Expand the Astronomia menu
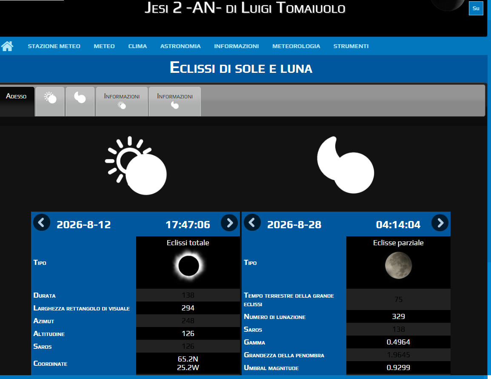The width and height of the screenshot is (491, 379). pyautogui.click(x=180, y=46)
